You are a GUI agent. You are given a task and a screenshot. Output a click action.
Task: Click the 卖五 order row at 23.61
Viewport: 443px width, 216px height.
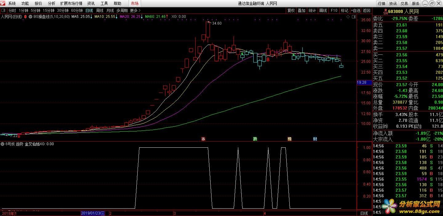(408, 25)
